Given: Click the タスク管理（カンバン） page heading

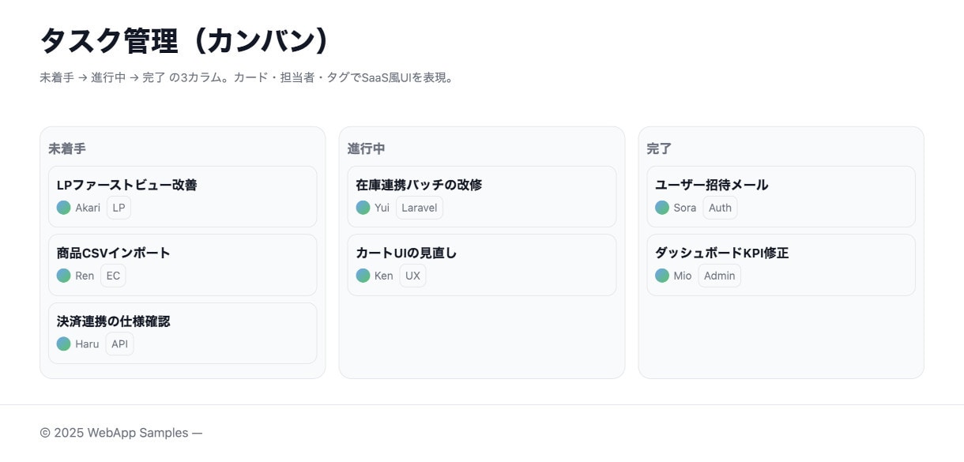Looking at the screenshot, I should tap(183, 41).
